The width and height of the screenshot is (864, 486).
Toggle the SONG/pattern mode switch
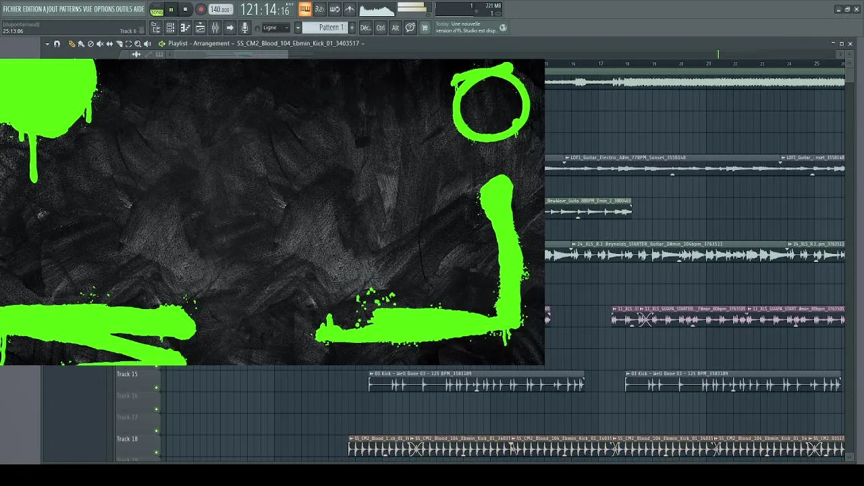click(157, 10)
